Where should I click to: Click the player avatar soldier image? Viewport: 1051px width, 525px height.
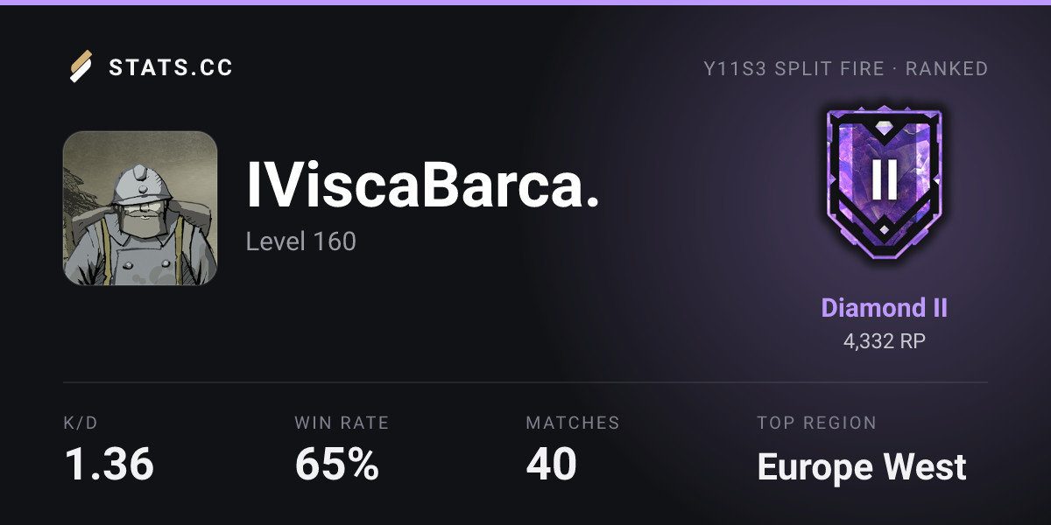pos(140,208)
